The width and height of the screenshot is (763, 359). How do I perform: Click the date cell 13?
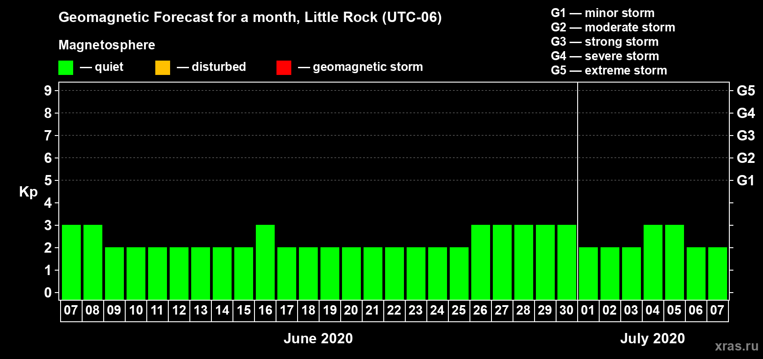(x=201, y=311)
